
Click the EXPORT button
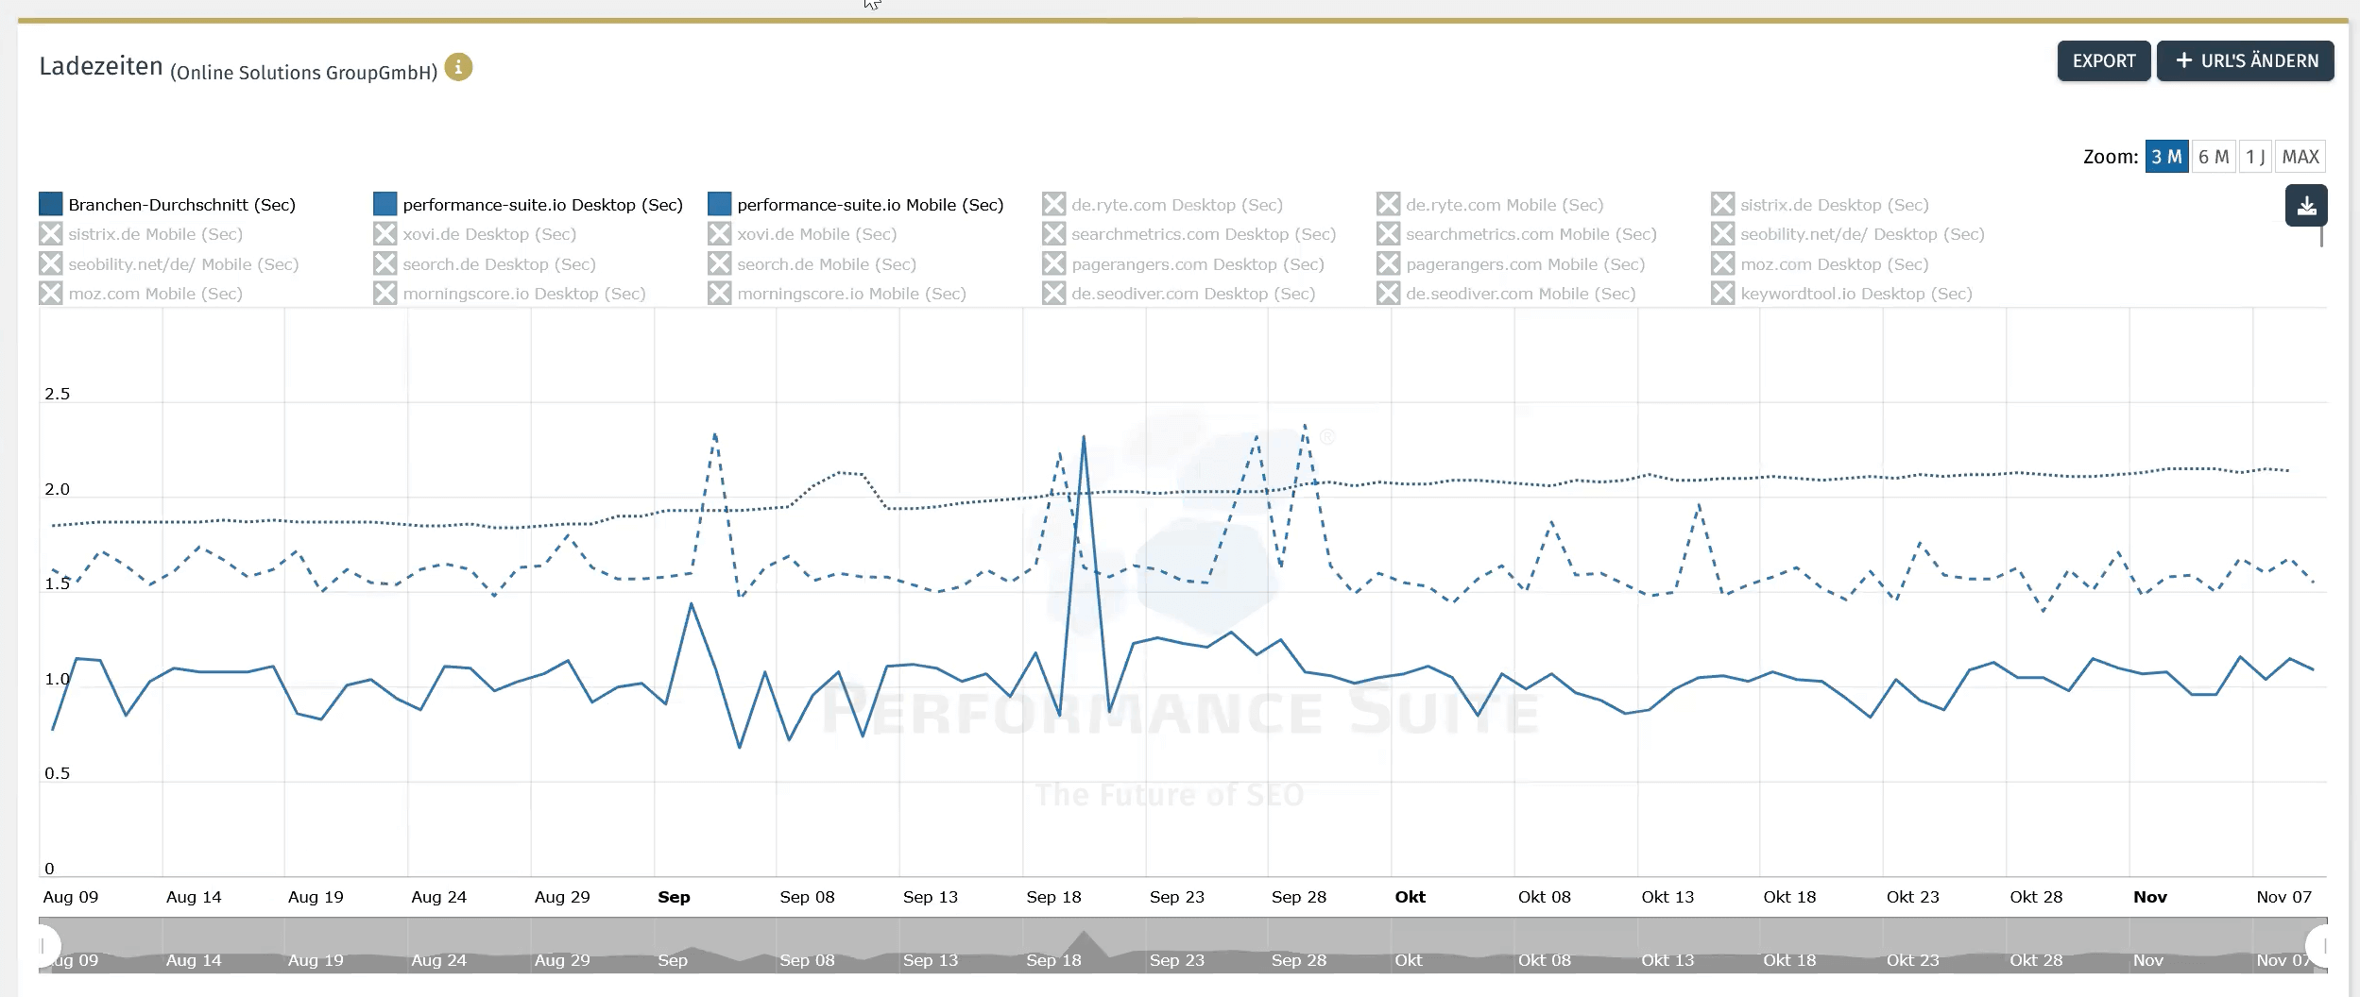point(2104,61)
